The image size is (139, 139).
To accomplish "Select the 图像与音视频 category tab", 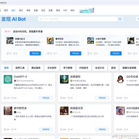I will tap(129, 68).
